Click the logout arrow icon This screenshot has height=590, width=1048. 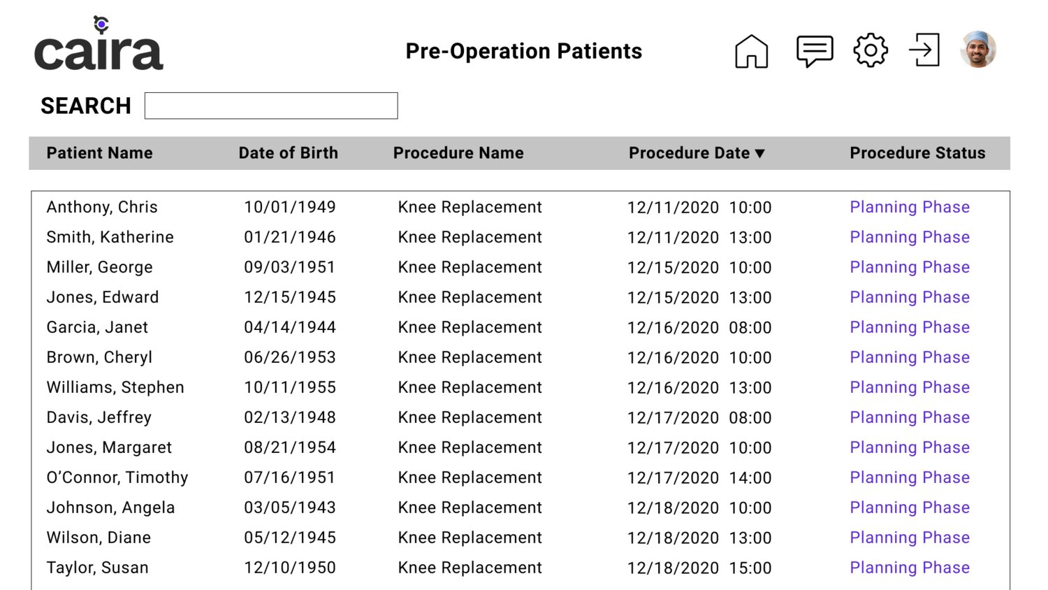coord(924,50)
